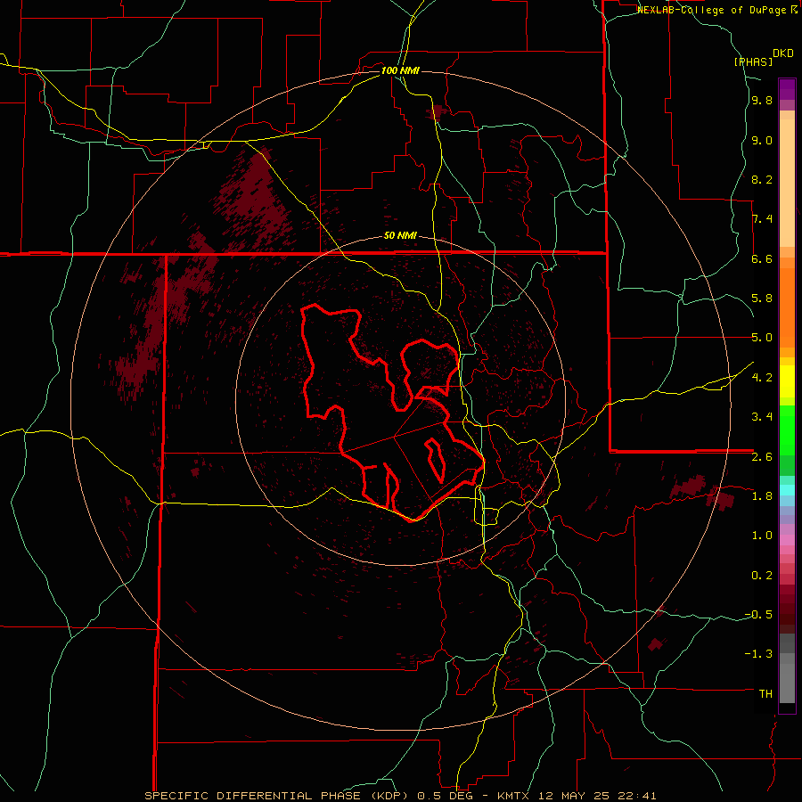Pick the yellow band of the color bar
Image resolution: width=802 pixels, height=802 pixels.
pyautogui.click(x=787, y=381)
